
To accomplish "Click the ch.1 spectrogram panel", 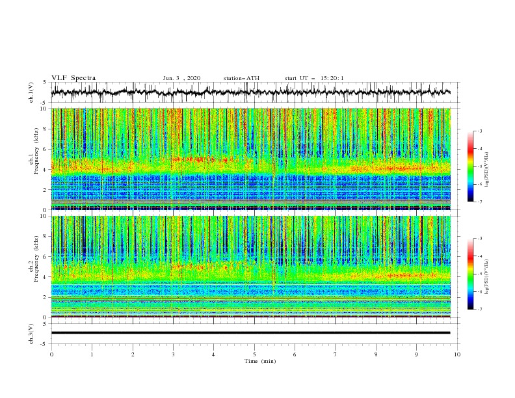I will pyautogui.click(x=250, y=159).
